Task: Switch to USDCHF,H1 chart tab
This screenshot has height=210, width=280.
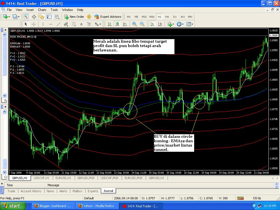Action: click(x=41, y=178)
